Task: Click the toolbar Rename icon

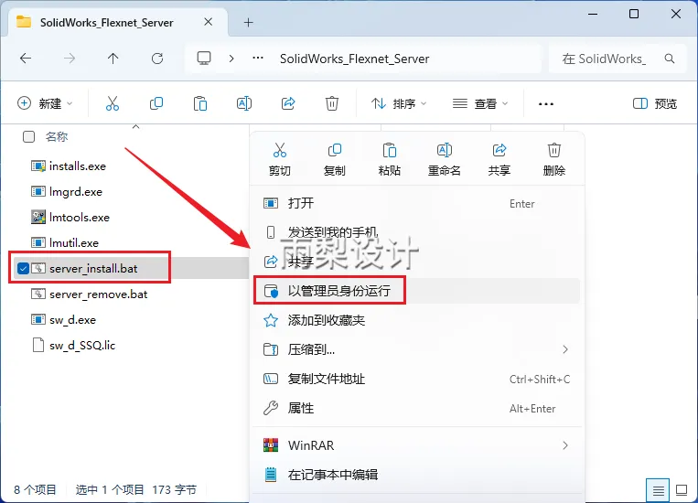Action: 244,103
